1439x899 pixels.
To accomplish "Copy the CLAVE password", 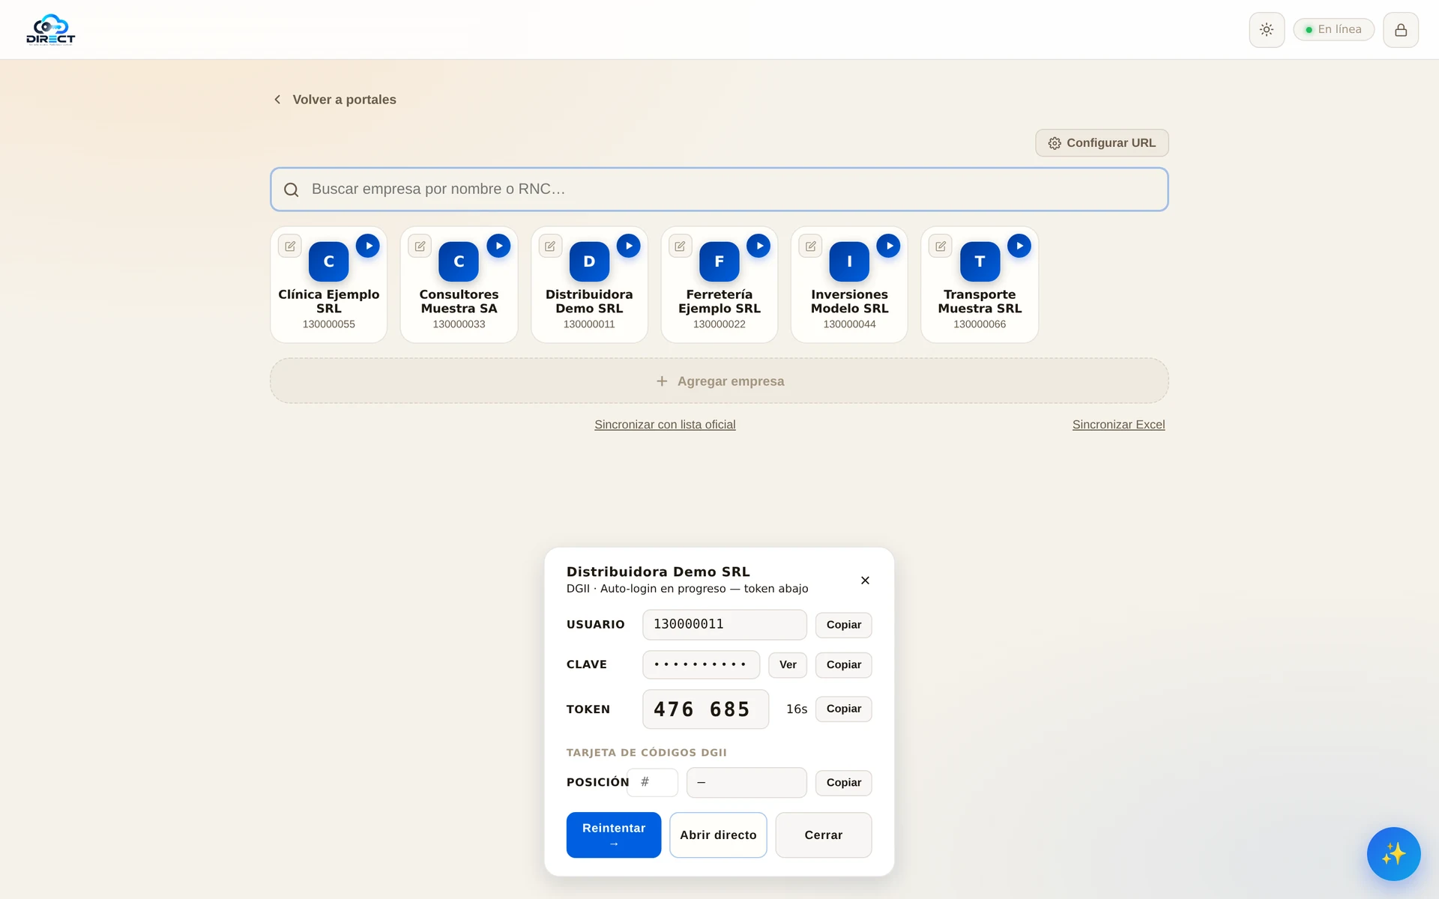I will coord(844,665).
